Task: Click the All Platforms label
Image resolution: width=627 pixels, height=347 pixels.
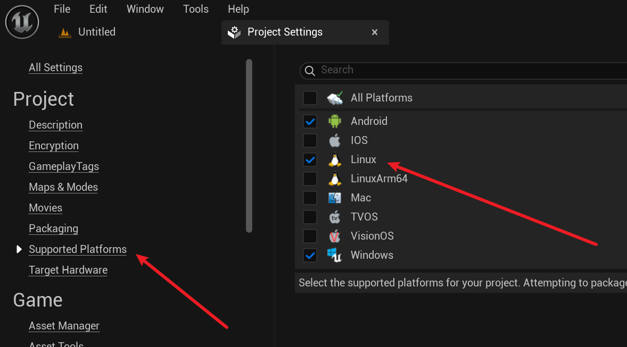Action: click(x=382, y=98)
